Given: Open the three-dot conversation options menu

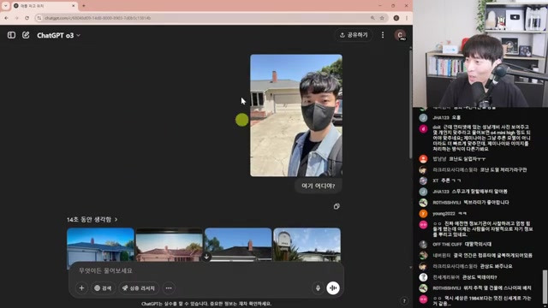Looking at the screenshot, I should (x=383, y=35).
